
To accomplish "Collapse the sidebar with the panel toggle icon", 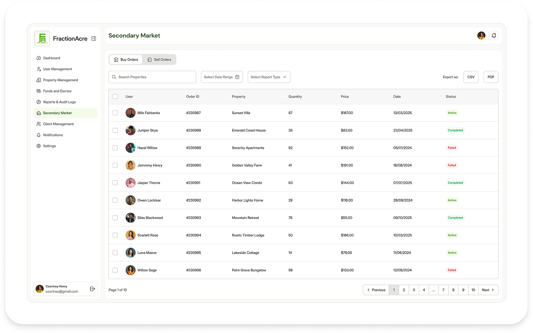I will 93,38.
